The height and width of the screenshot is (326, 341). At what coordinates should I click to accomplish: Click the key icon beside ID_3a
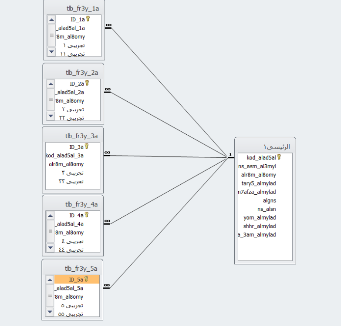pyautogui.click(x=87, y=146)
